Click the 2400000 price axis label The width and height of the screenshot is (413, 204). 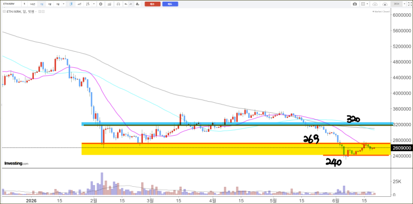coord(402,156)
